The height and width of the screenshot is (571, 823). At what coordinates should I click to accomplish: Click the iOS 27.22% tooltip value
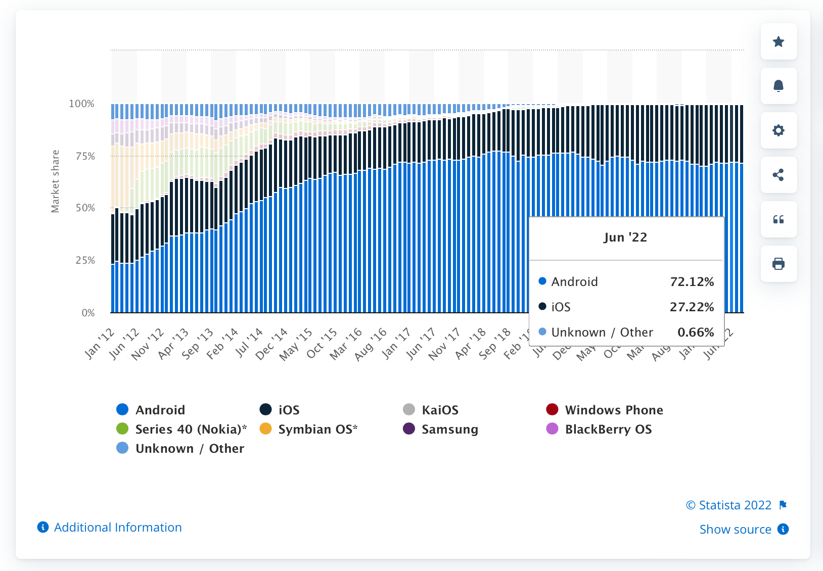[x=692, y=307]
